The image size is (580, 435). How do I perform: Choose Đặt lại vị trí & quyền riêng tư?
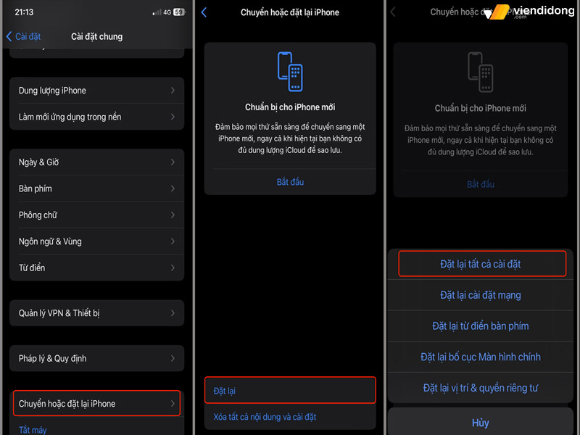coord(480,388)
